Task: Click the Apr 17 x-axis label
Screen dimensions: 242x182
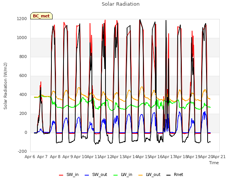Action: (169, 157)
